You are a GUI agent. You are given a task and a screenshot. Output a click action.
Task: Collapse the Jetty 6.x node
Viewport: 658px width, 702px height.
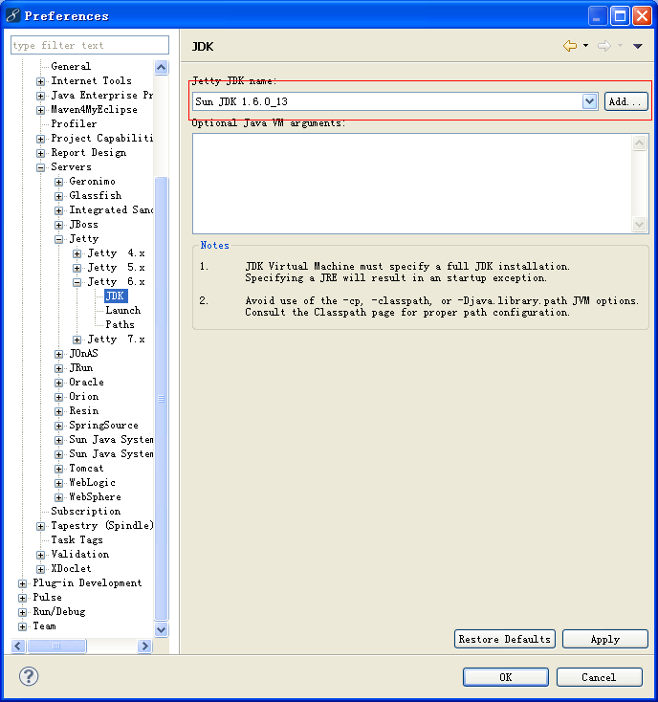point(77,282)
